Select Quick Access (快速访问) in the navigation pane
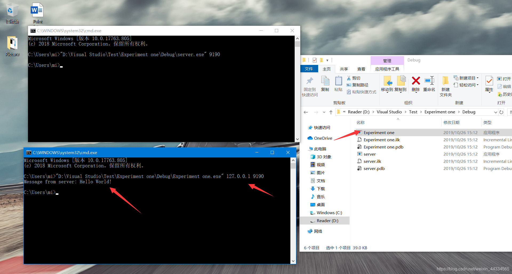Image resolution: width=512 pixels, height=274 pixels. 319,128
